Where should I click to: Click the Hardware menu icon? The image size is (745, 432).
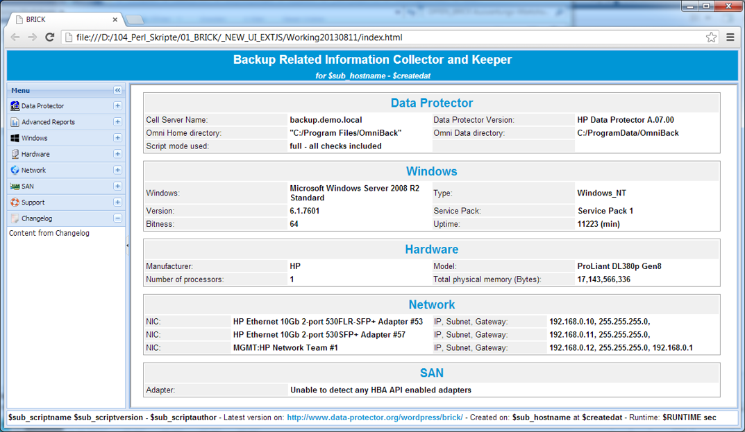[15, 154]
